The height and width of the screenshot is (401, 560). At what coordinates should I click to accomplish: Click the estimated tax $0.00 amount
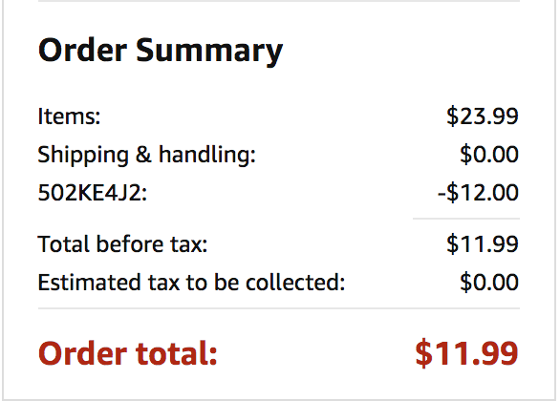tap(489, 283)
